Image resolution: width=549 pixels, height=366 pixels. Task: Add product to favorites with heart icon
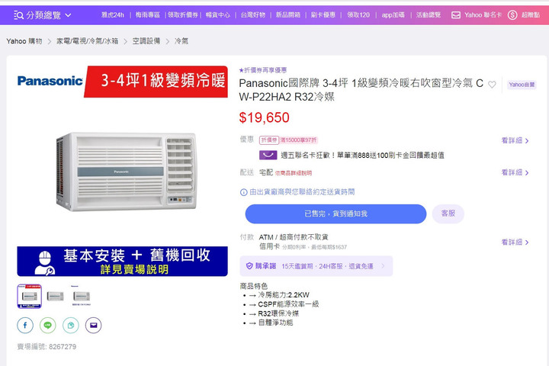point(492,85)
